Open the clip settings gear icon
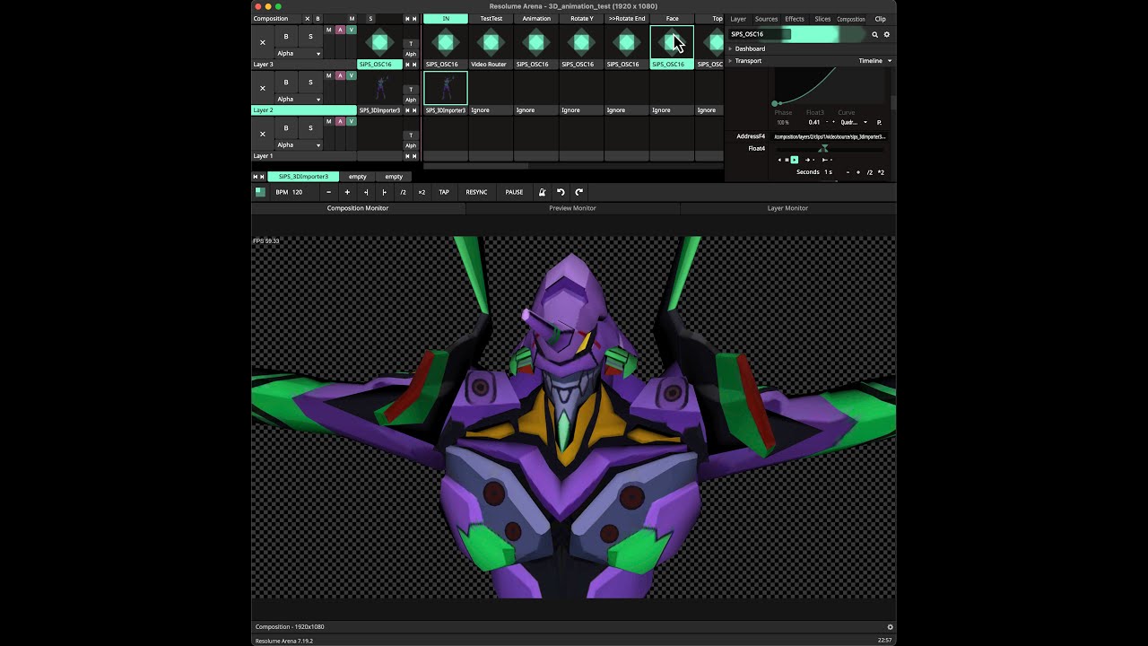Image resolution: width=1148 pixels, height=646 pixels. click(x=887, y=34)
